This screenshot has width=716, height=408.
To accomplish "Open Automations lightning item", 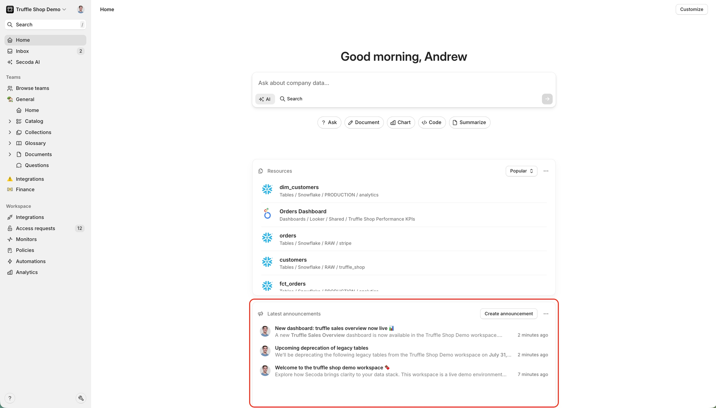I will click(x=30, y=261).
